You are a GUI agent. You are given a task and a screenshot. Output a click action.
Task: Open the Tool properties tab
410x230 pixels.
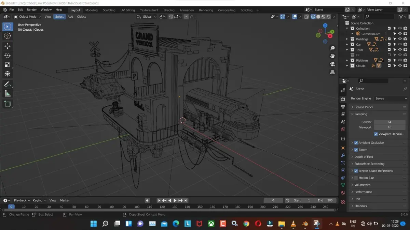343,90
